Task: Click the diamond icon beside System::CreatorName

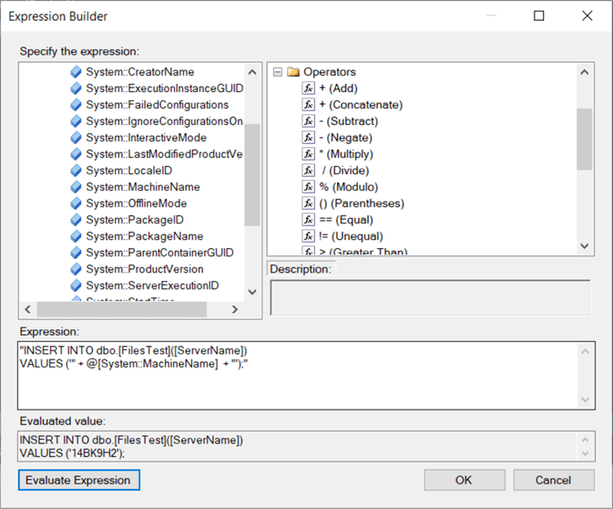Action: coord(76,72)
